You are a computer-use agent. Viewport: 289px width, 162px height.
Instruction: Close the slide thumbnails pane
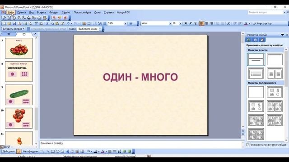click(x=35, y=34)
